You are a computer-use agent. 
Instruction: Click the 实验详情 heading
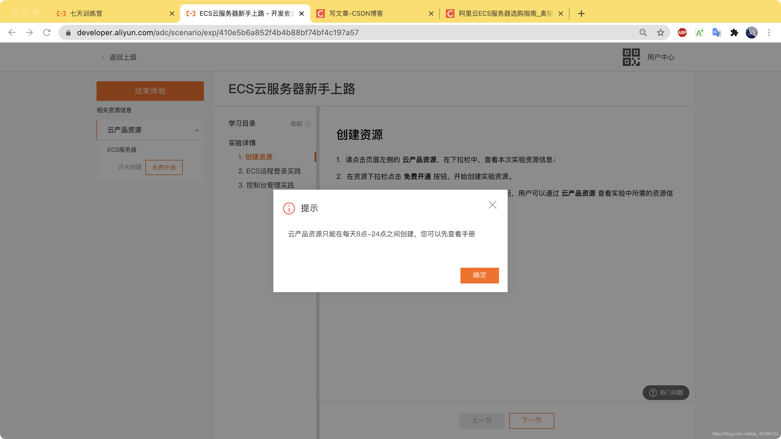[x=242, y=143]
